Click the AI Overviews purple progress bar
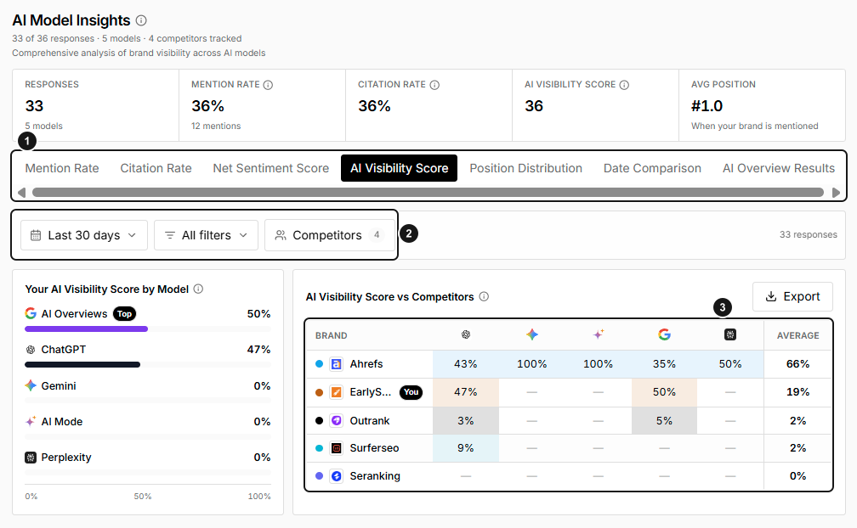The height and width of the screenshot is (528, 857). click(87, 329)
